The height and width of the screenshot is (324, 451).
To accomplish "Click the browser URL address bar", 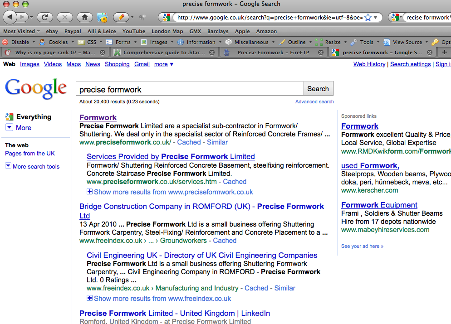I will [270, 18].
